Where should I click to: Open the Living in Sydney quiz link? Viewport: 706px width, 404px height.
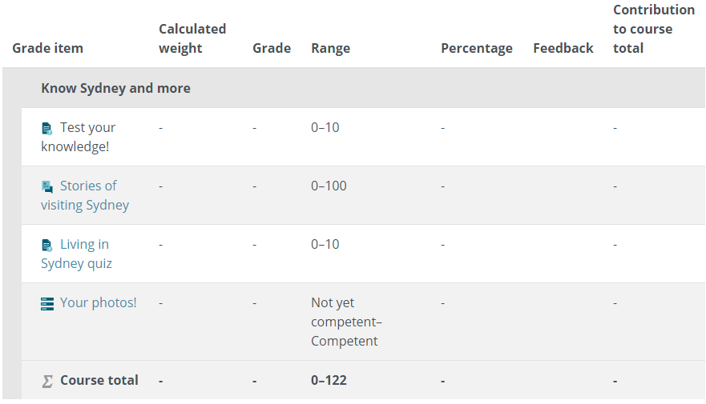coord(77,254)
